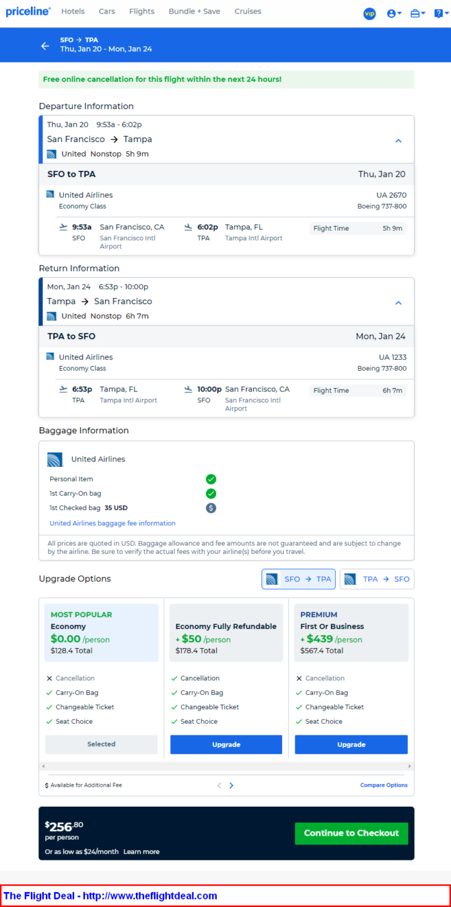This screenshot has height=907, width=451.
Task: Go to the previous upgrade options page
Action: pos(219,785)
